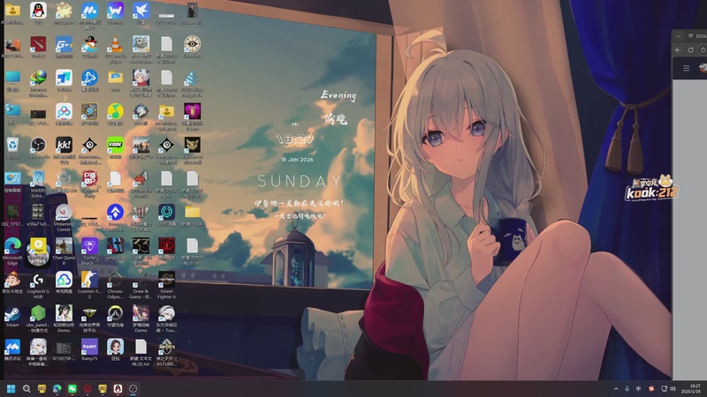
Task: Switch to QQ penguin in the taskbar
Action: [118, 388]
